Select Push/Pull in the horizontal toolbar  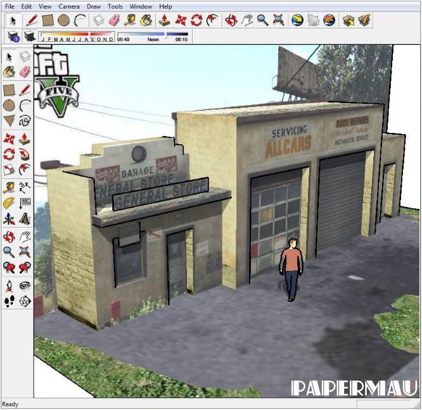tap(165, 20)
